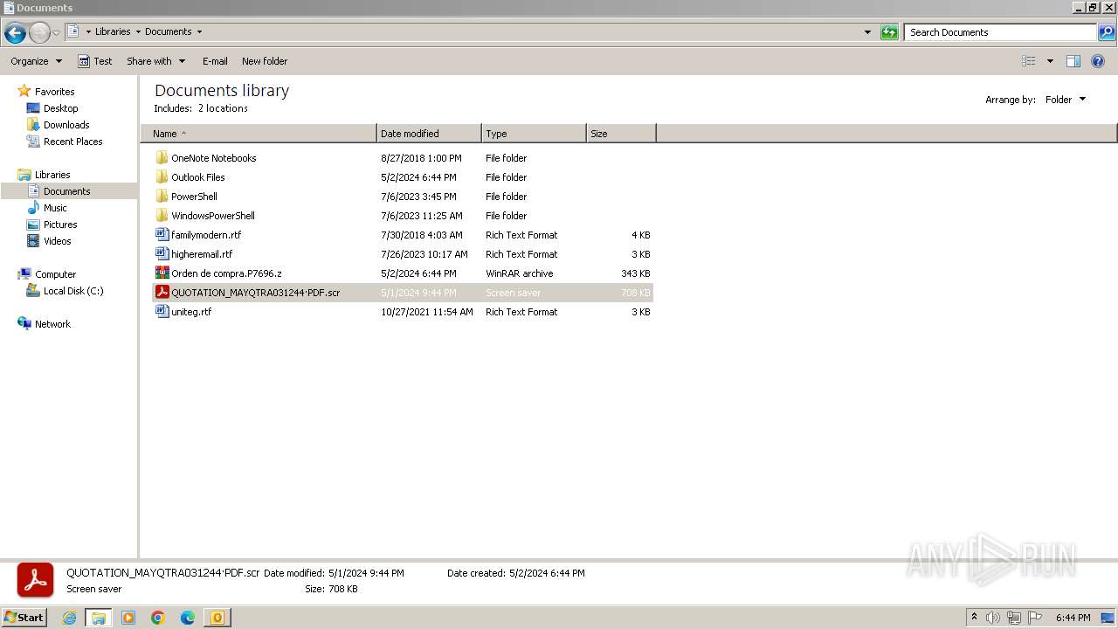Click the Forward navigation arrow

click(x=39, y=33)
